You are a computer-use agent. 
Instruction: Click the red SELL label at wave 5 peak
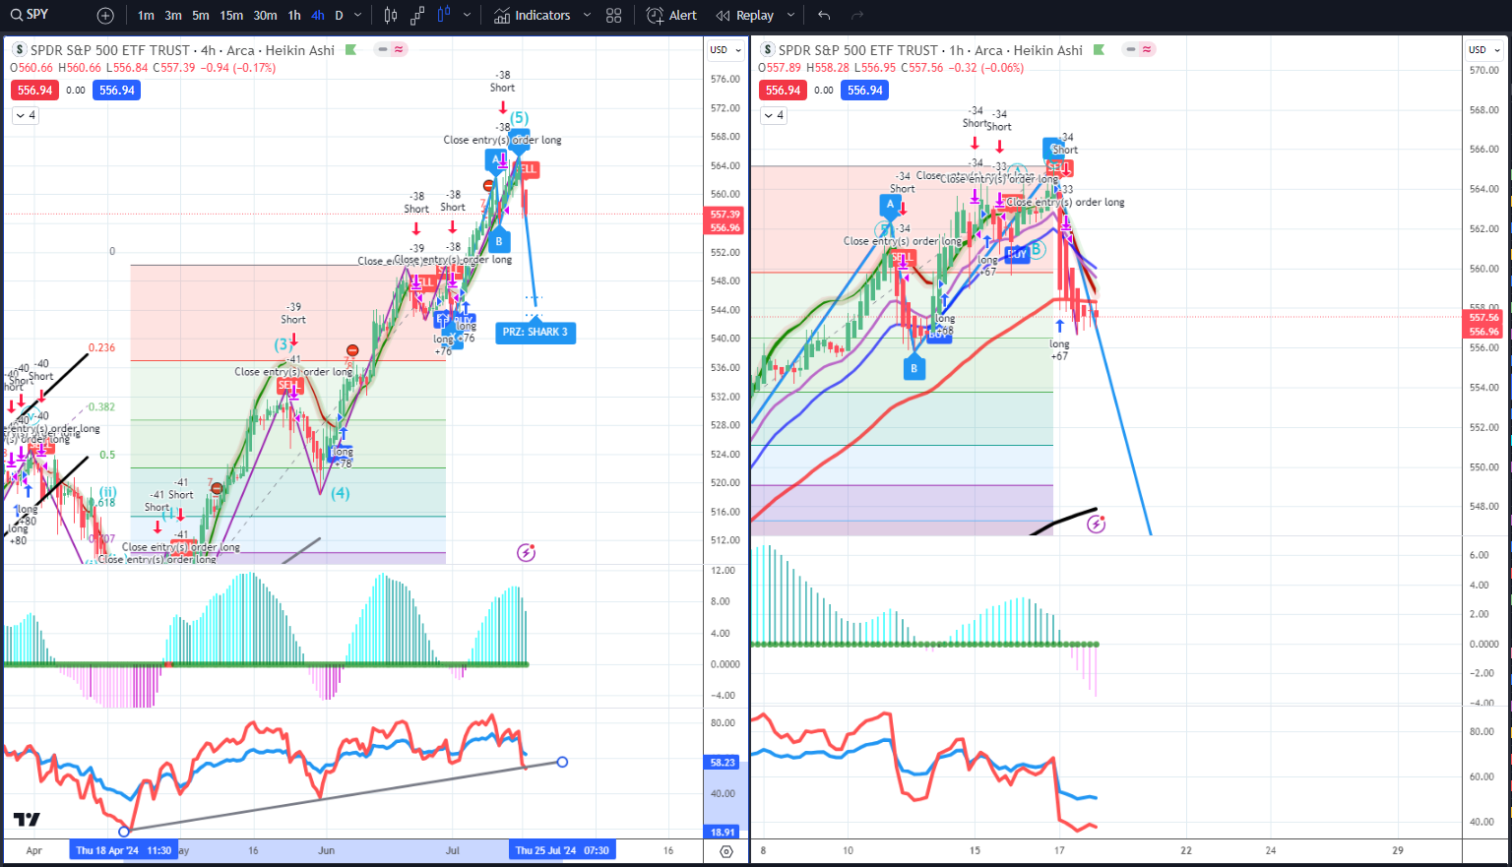527,169
